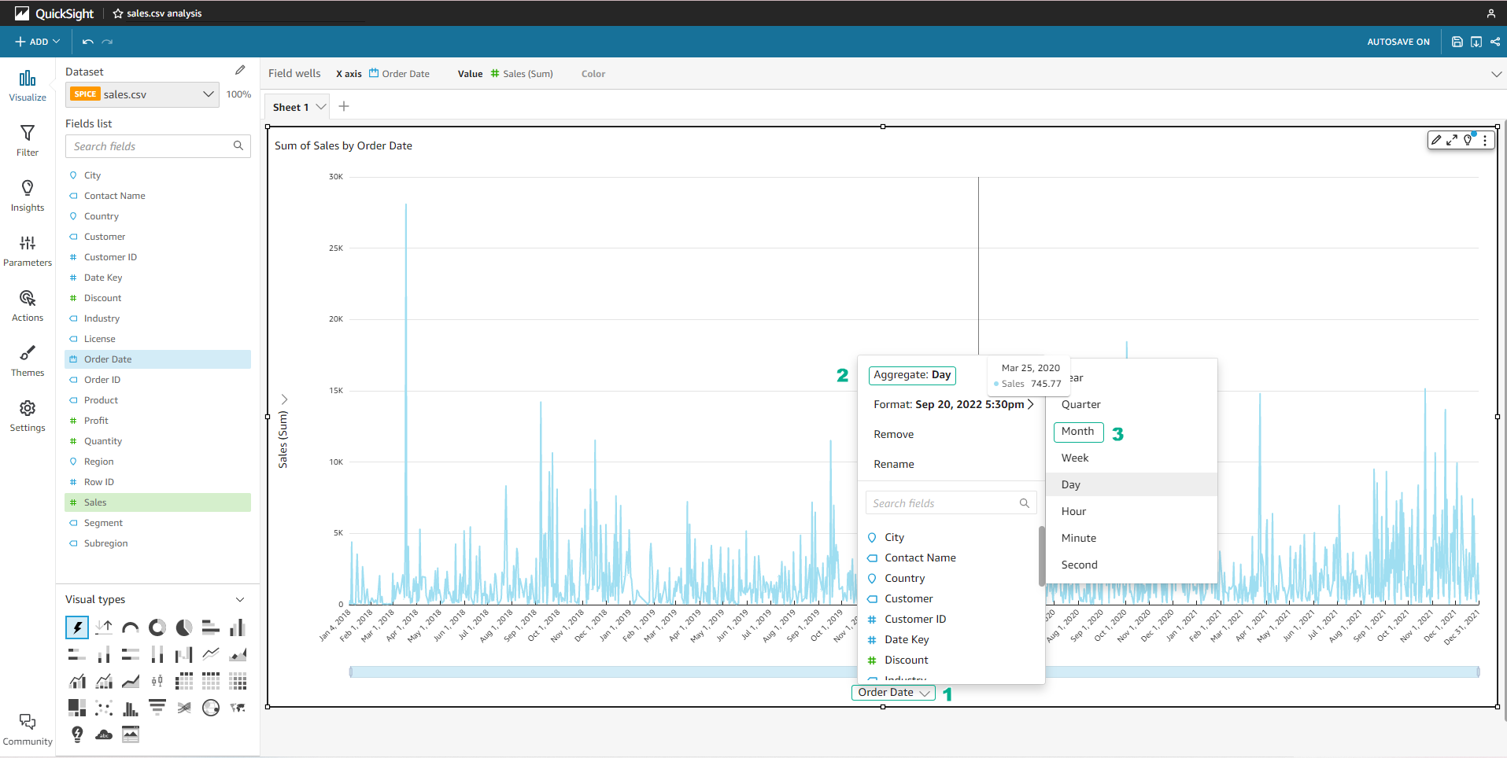Open the Visualize panel in sidebar
The width and height of the screenshot is (1507, 758).
pos(28,86)
